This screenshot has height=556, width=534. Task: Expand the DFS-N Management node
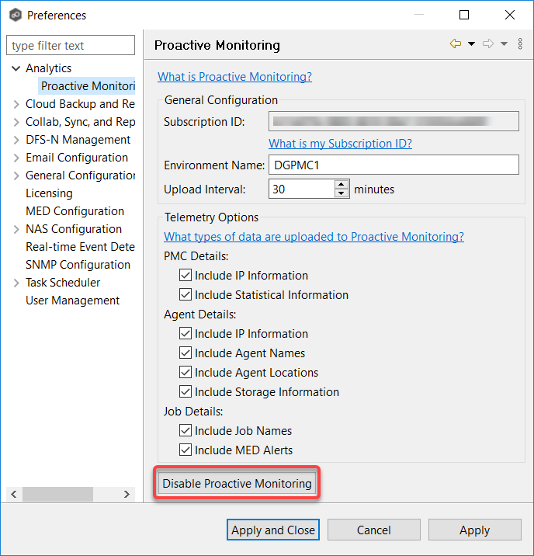(16, 141)
